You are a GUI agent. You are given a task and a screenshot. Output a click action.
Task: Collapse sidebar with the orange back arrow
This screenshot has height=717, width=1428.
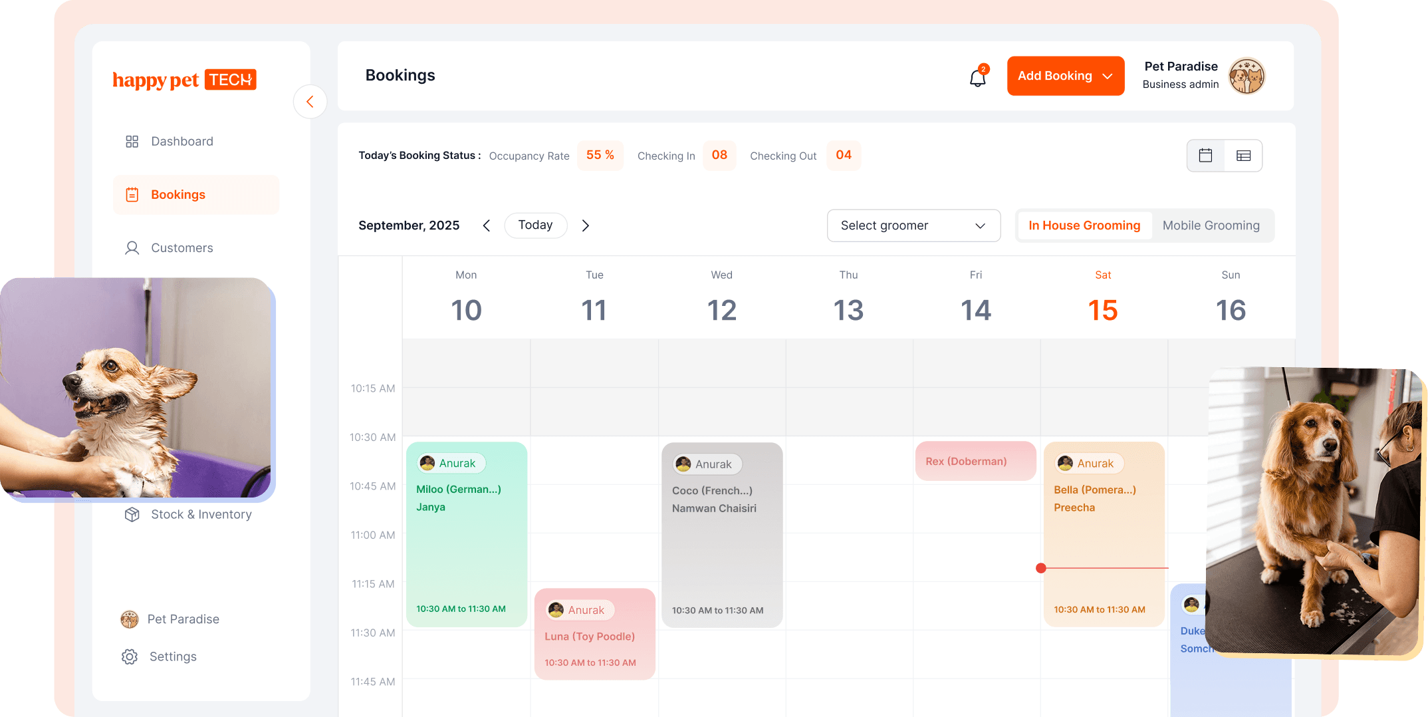[x=310, y=102]
